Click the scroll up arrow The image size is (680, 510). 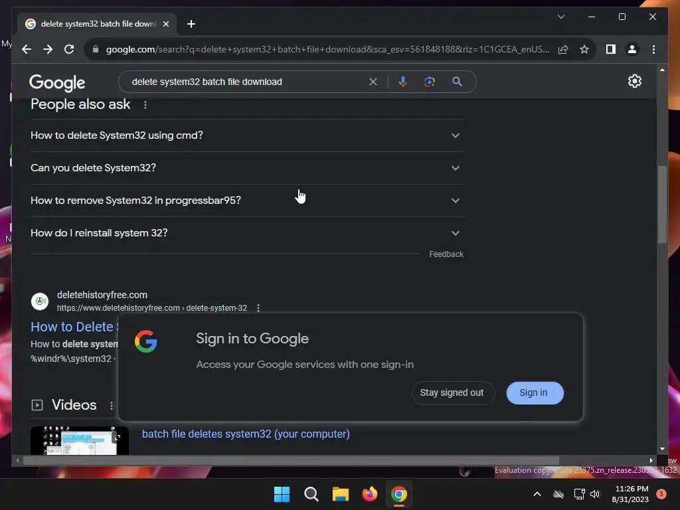(662, 70)
